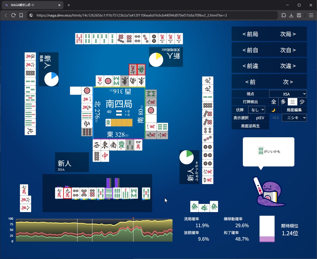Click the red marker on the win-rate graph

point(133,218)
